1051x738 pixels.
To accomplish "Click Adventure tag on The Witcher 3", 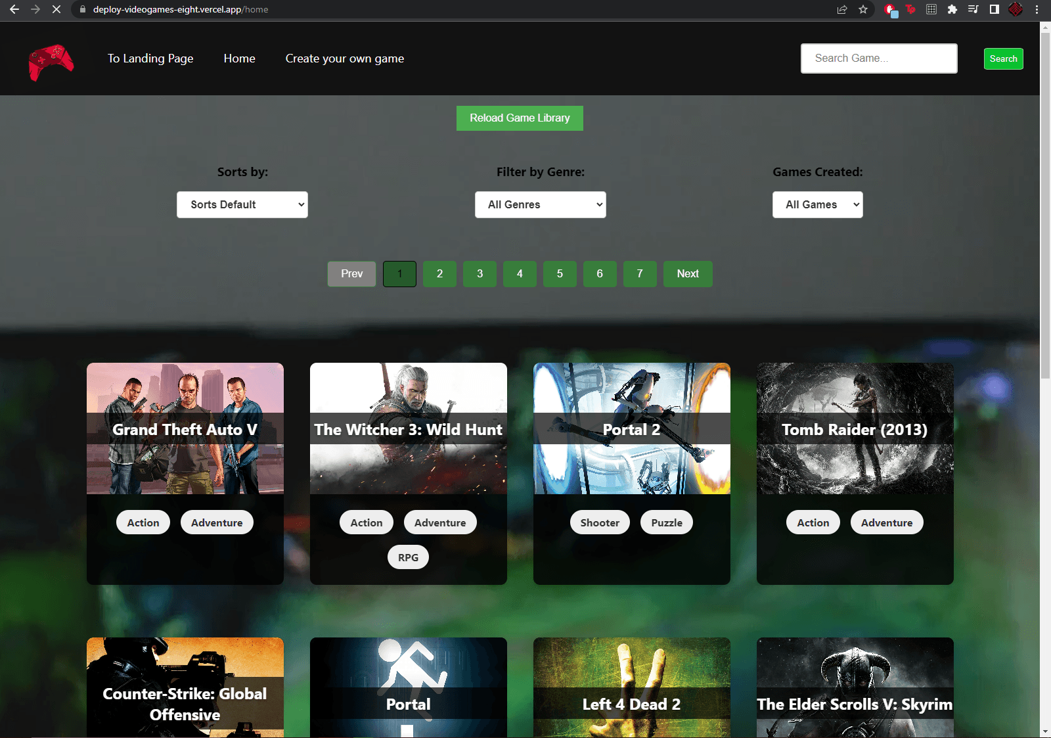I will pyautogui.click(x=440, y=522).
